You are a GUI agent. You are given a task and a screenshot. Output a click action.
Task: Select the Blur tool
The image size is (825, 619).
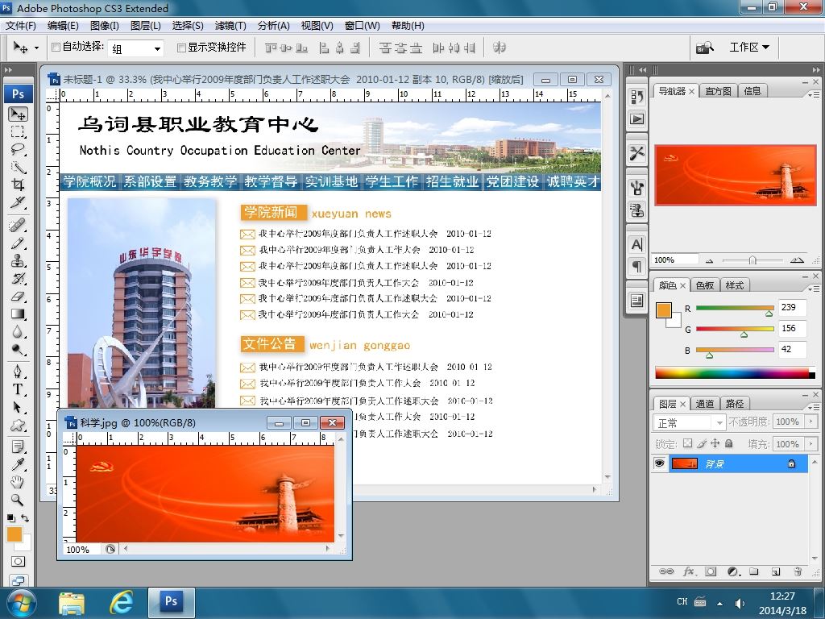click(18, 331)
